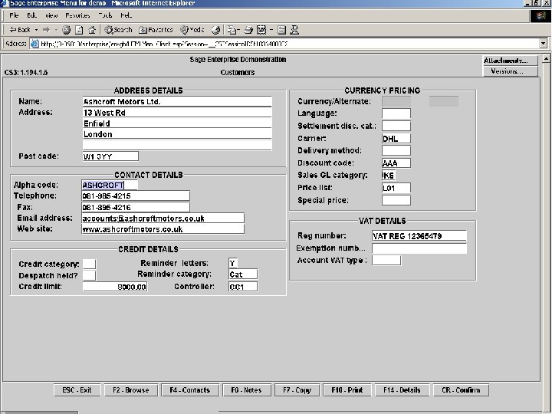This screenshot has width=552, height=414.
Task: Click the Attachments button
Action: 510,61
